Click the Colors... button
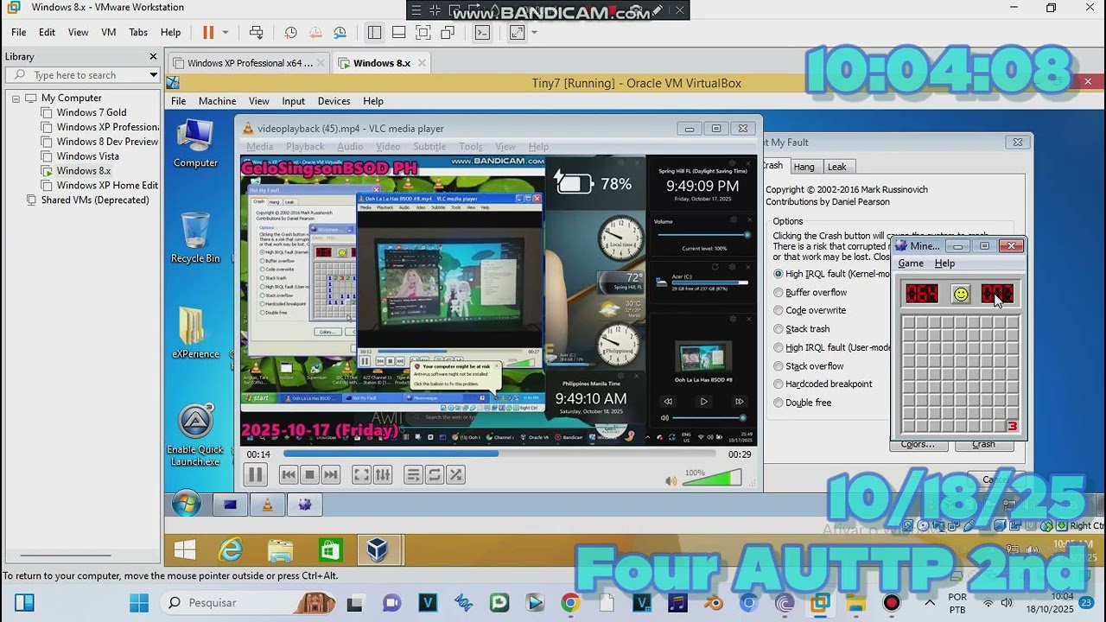The image size is (1106, 622). pos(918,445)
